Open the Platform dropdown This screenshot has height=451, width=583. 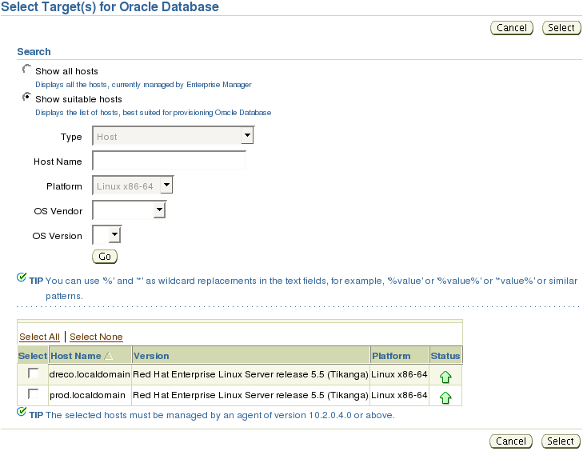[133, 186]
